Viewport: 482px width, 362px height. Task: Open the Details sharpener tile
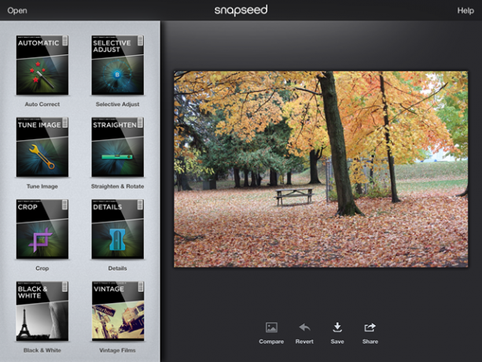click(x=117, y=229)
